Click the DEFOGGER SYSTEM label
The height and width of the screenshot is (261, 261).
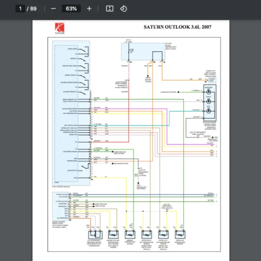tap(121, 164)
